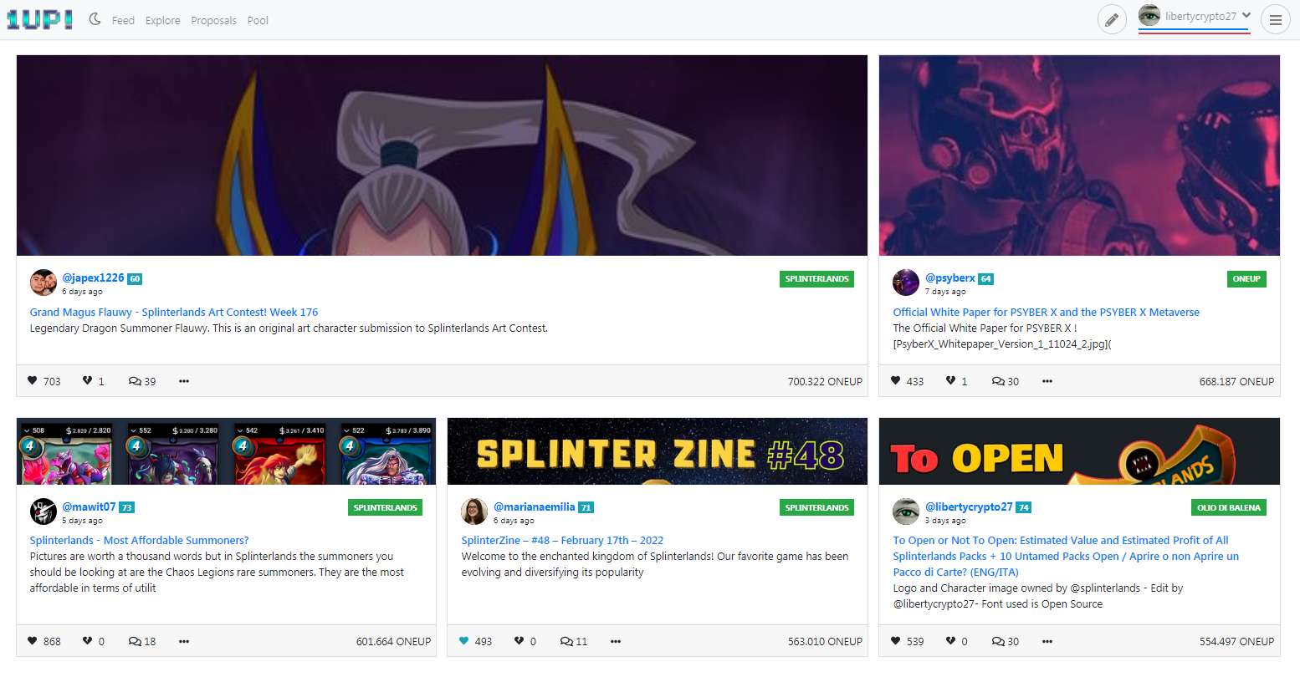Open SplinterZine #48 post title
The height and width of the screenshot is (677, 1300).
click(562, 540)
